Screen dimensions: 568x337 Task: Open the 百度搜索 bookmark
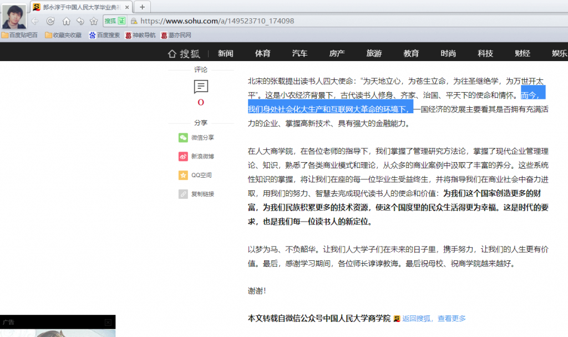click(104, 35)
